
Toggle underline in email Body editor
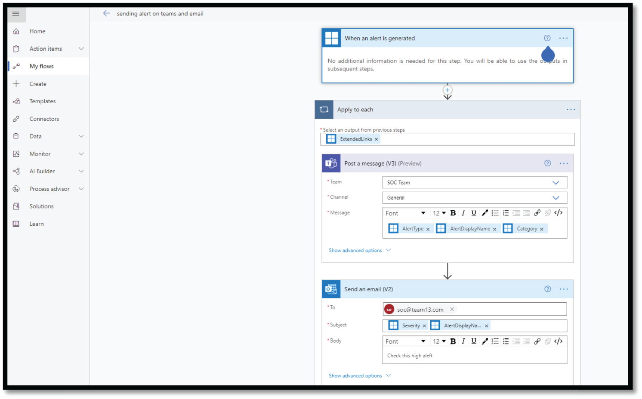click(x=474, y=341)
